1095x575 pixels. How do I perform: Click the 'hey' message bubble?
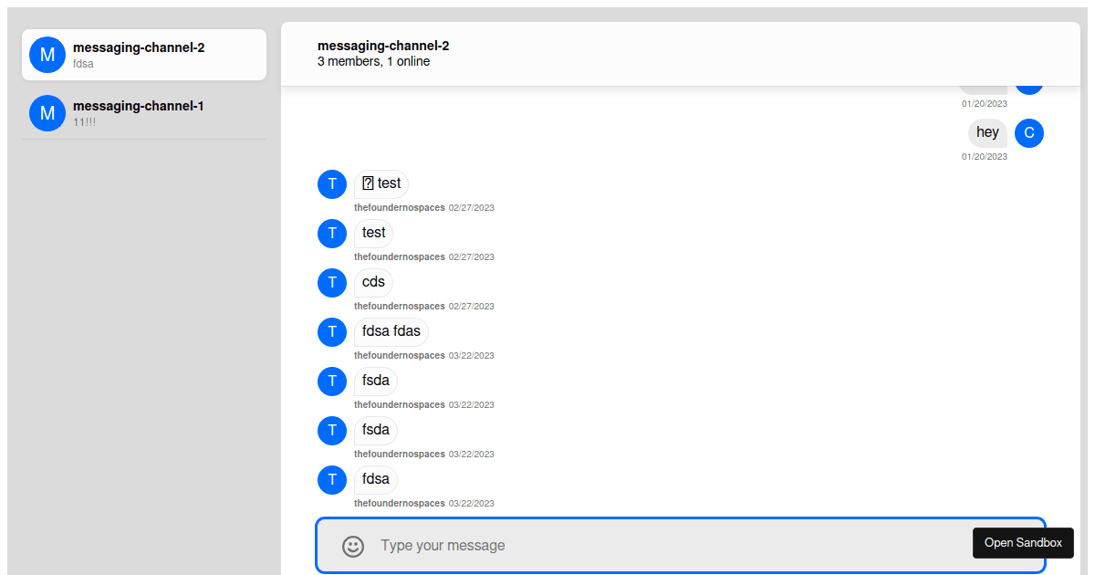tap(987, 133)
